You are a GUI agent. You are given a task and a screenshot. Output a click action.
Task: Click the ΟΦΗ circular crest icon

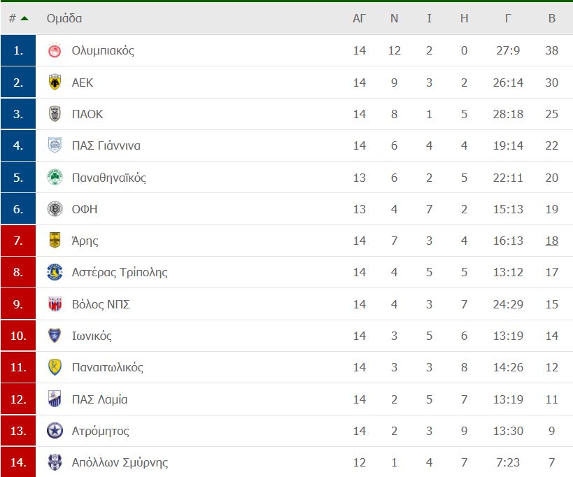click(x=55, y=209)
